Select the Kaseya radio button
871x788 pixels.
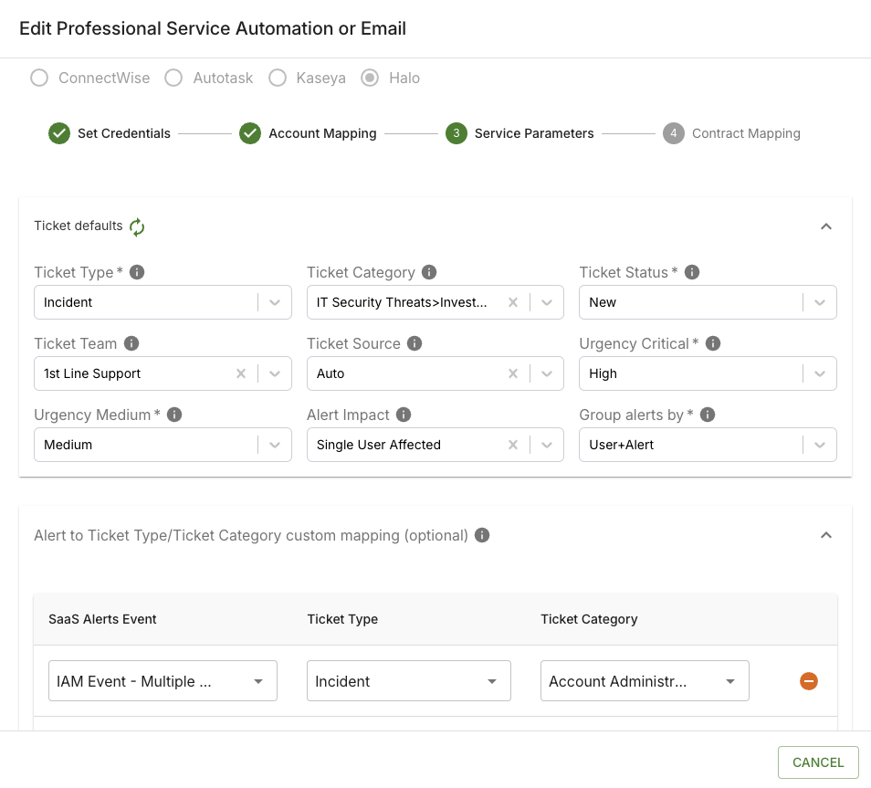tap(278, 79)
